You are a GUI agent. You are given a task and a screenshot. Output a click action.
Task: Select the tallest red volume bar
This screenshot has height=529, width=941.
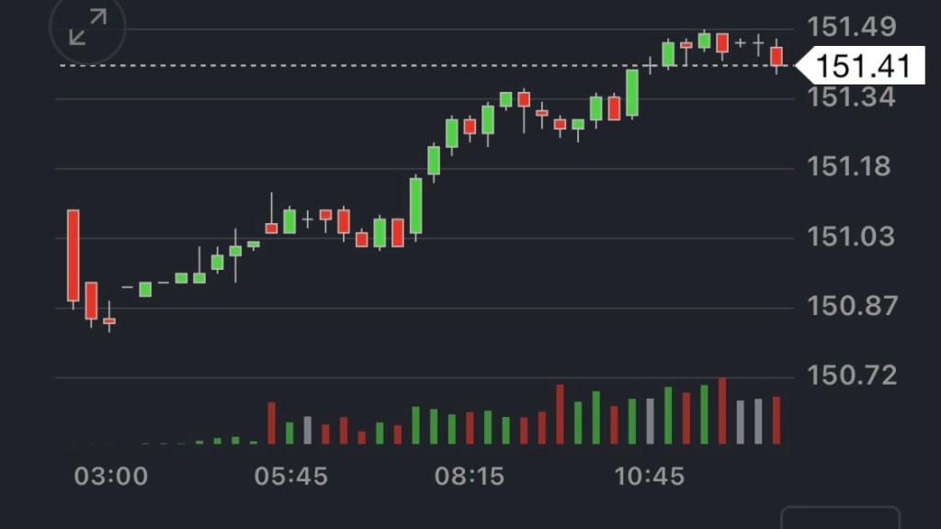(722, 411)
